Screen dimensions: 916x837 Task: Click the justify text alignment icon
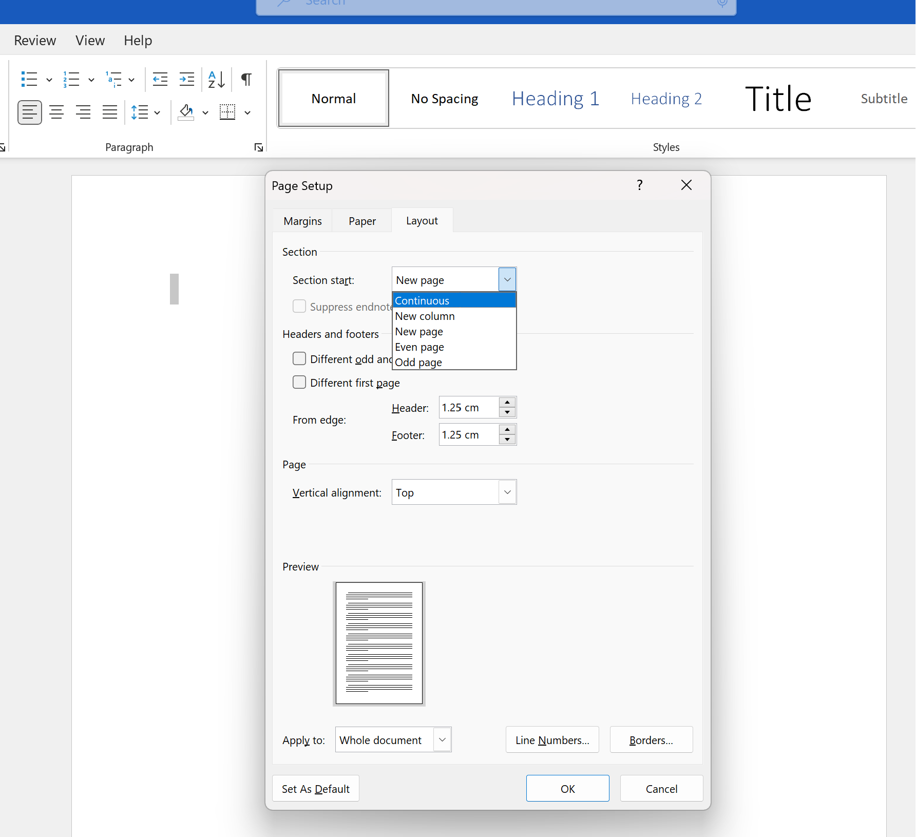110,112
